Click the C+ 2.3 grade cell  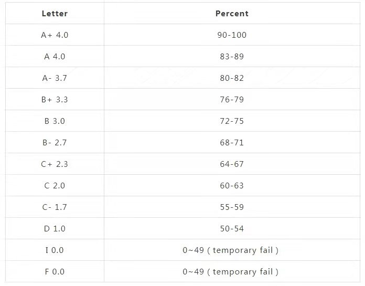(55, 164)
